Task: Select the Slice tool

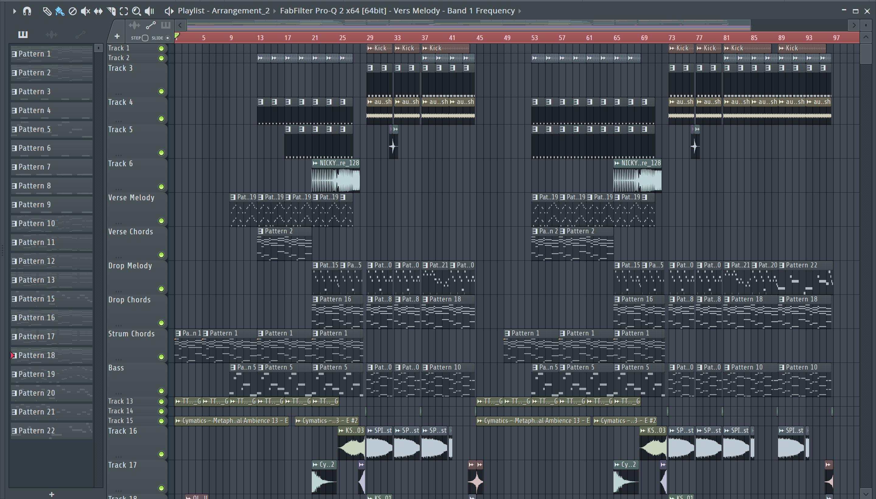Action: point(111,11)
